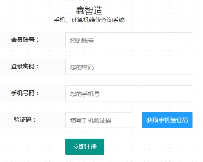Select the 手机号码 phone number field
This screenshot has height=162, width=203.
[129, 93]
